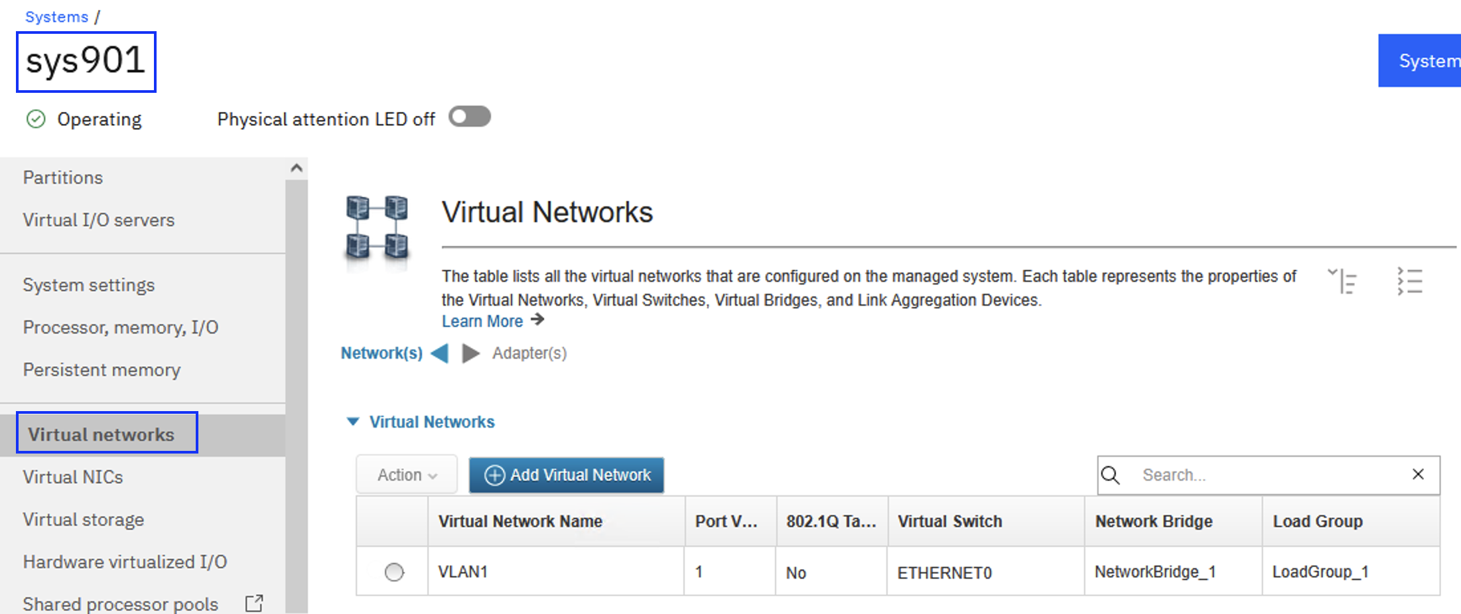The width and height of the screenshot is (1461, 614).
Task: Click the expand-all list view icon
Action: 1409,281
